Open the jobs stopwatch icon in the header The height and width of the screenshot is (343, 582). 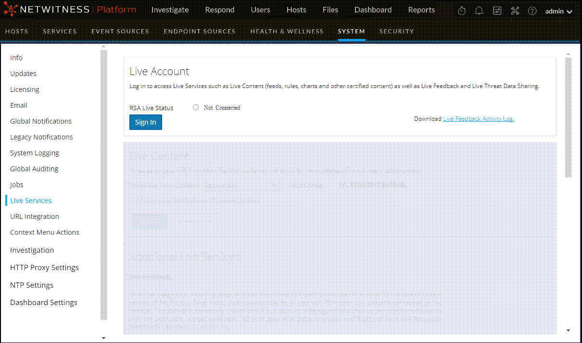[461, 10]
